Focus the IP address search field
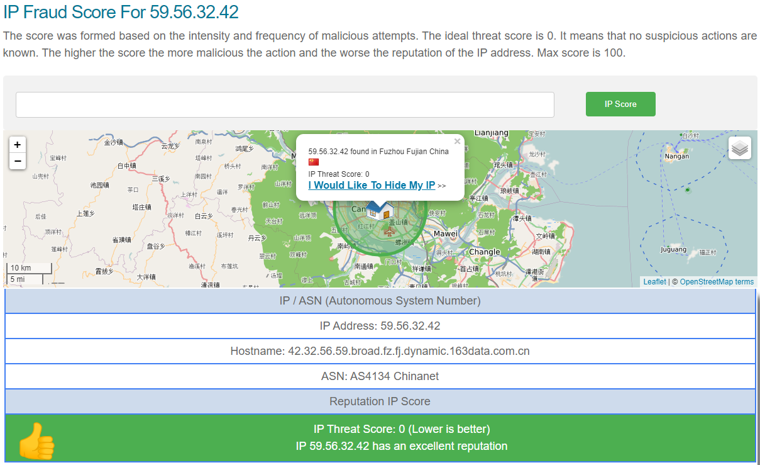 click(285, 104)
